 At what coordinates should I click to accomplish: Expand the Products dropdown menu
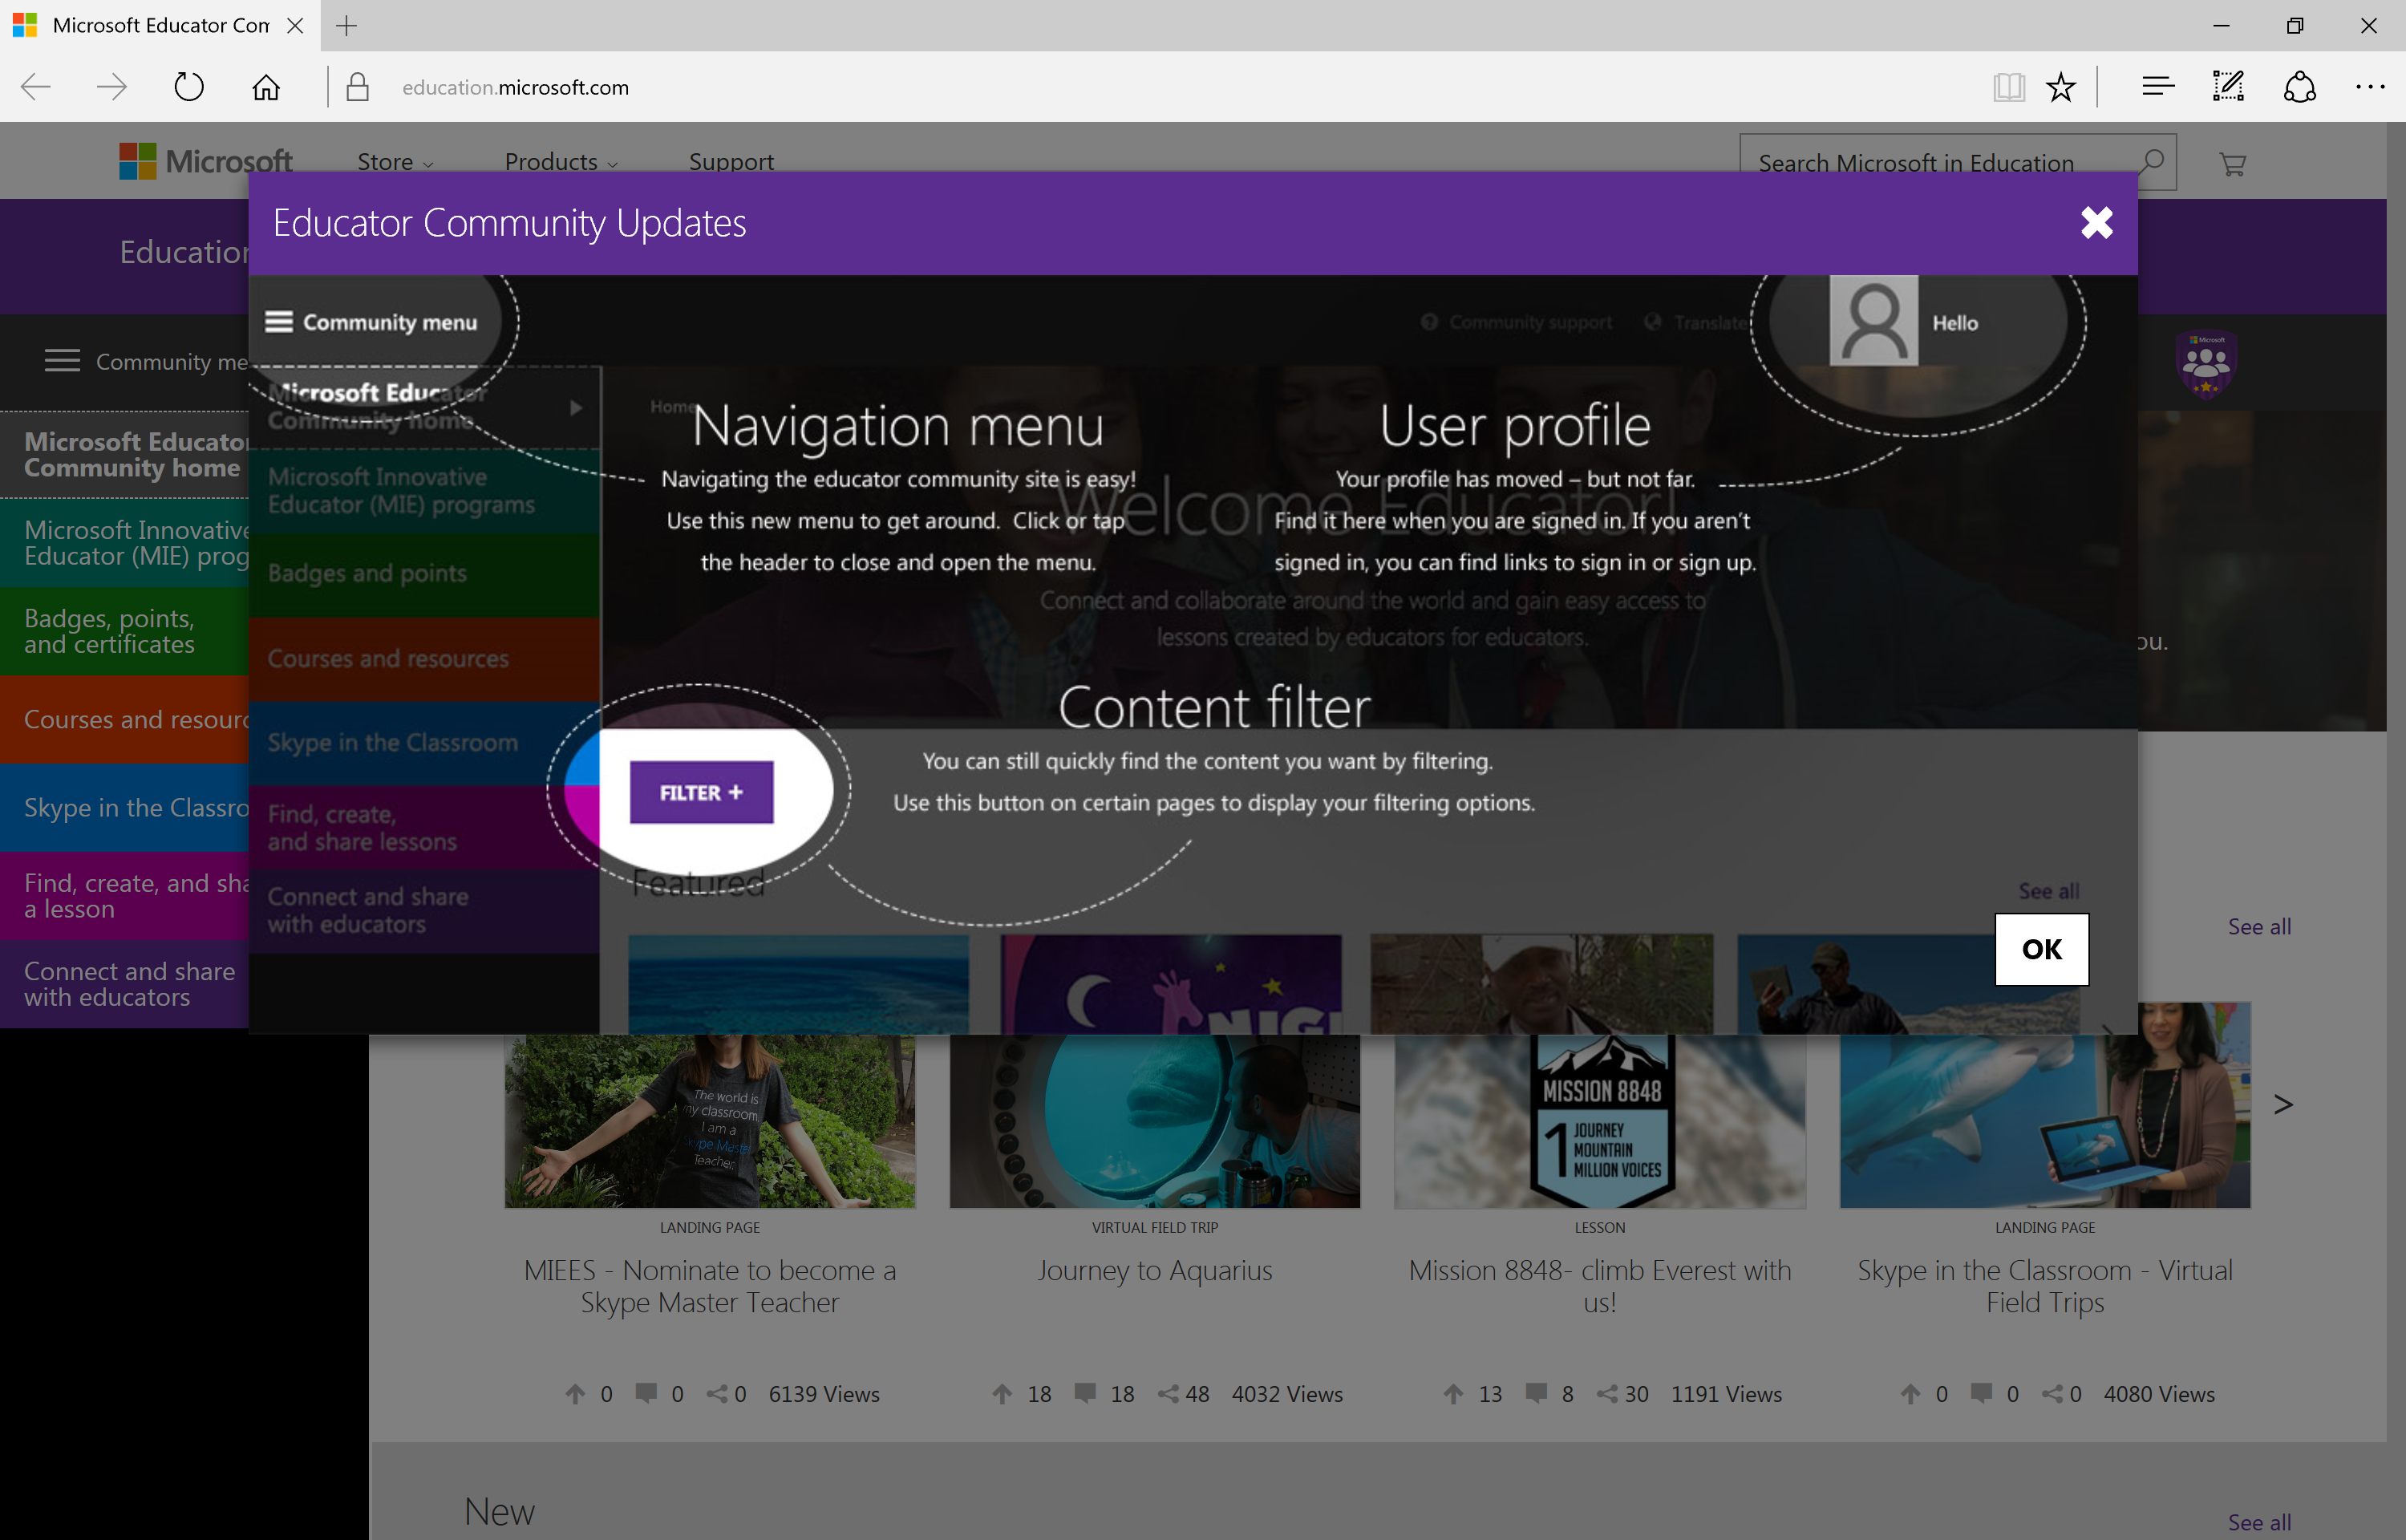coord(561,162)
